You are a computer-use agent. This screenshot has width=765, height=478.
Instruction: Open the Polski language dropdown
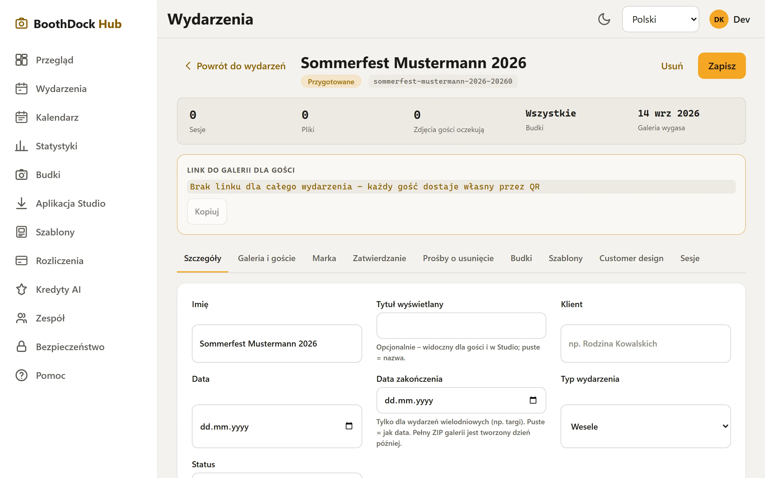[x=660, y=19]
